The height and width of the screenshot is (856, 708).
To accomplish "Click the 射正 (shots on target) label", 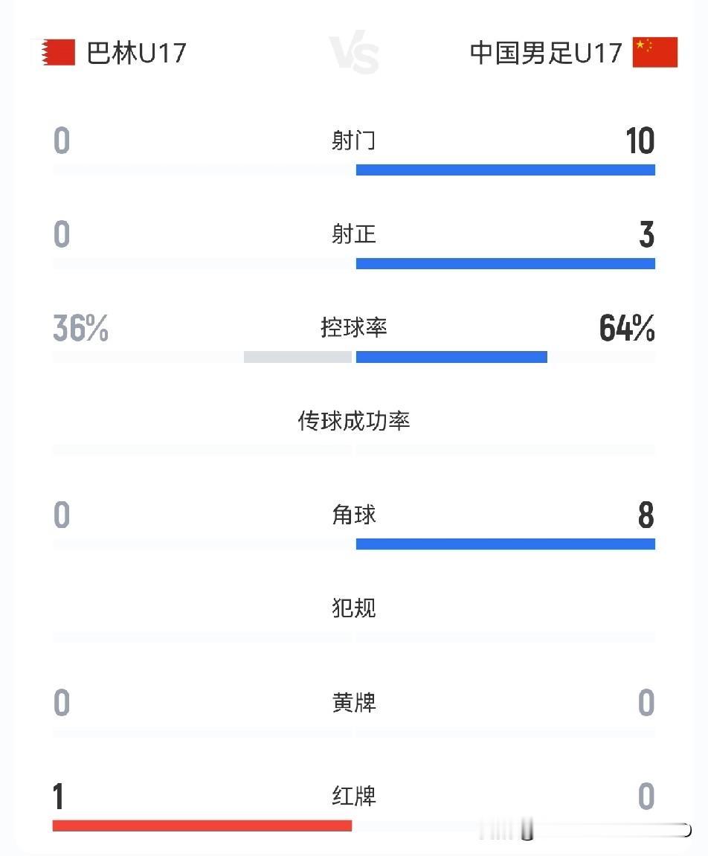I will (x=354, y=235).
